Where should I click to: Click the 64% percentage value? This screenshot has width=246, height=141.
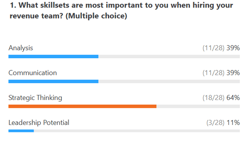[x=233, y=98]
